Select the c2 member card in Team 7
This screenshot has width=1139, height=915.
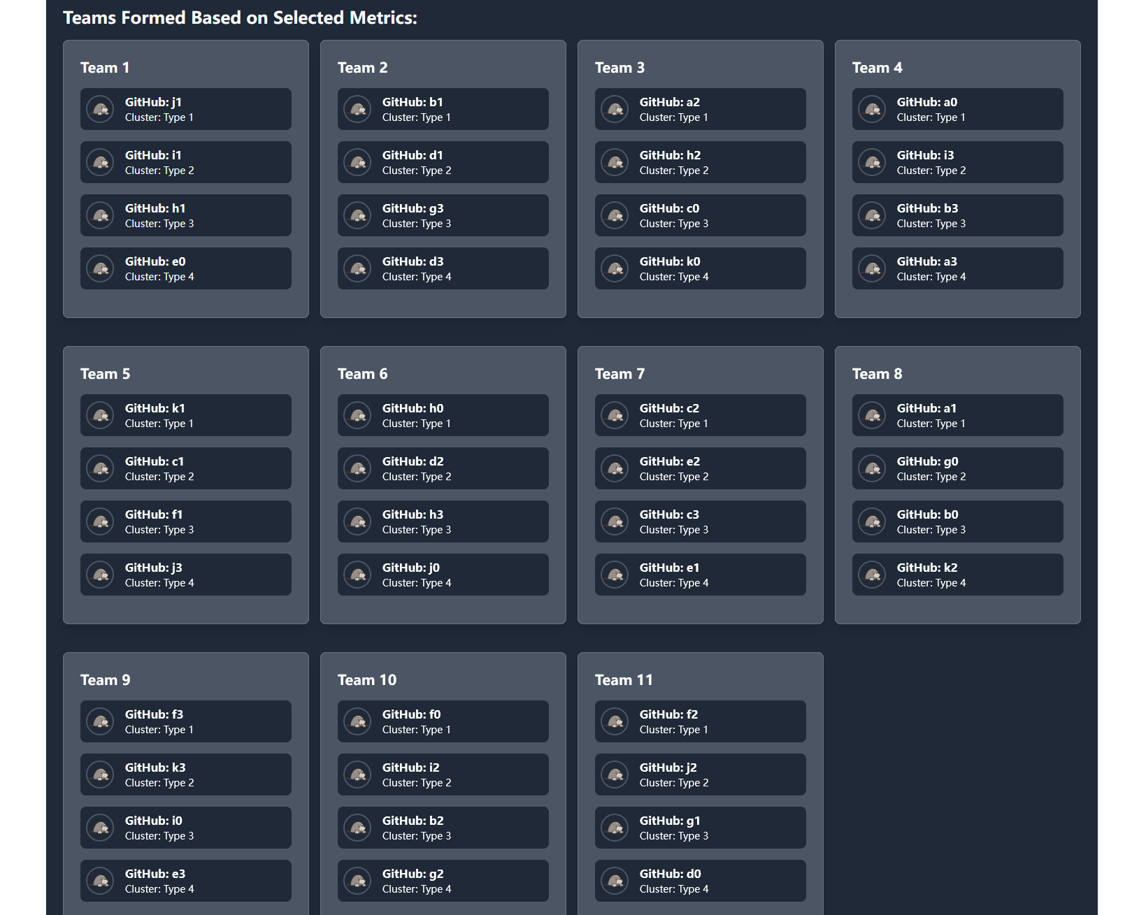[x=700, y=415]
